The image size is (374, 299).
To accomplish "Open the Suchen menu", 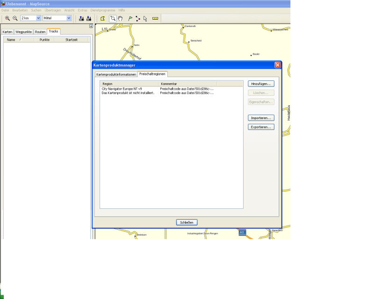I will tap(36, 10).
